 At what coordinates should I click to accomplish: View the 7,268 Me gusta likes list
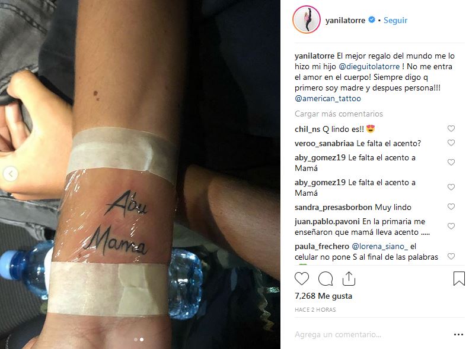[323, 296]
